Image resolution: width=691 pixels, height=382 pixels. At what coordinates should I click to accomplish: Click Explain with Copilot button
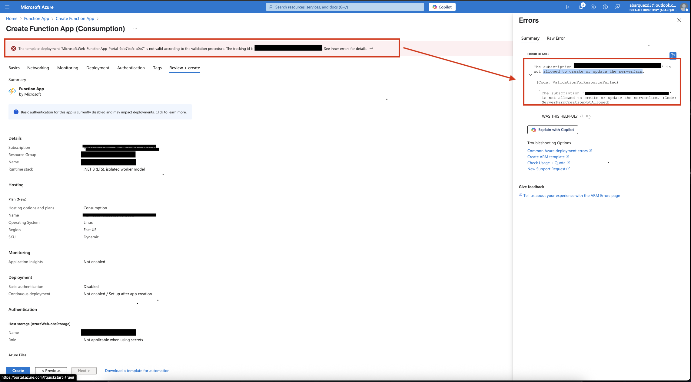(x=553, y=129)
